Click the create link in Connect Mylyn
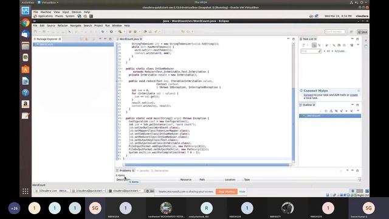This screenshot has height=219, width=389. (x=354, y=95)
